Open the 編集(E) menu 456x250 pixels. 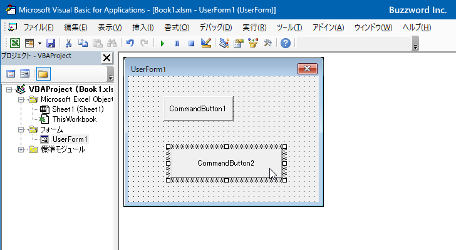75,27
